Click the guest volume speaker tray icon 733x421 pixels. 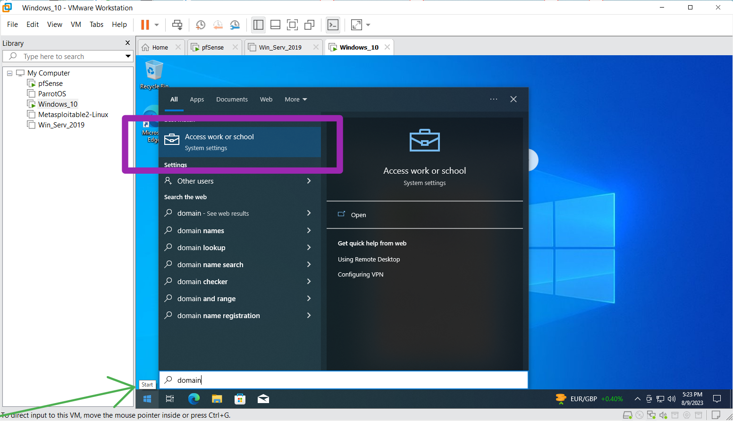pos(672,399)
